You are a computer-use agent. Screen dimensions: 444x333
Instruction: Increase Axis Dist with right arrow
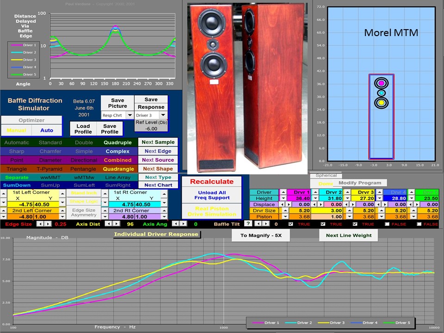[117, 224]
